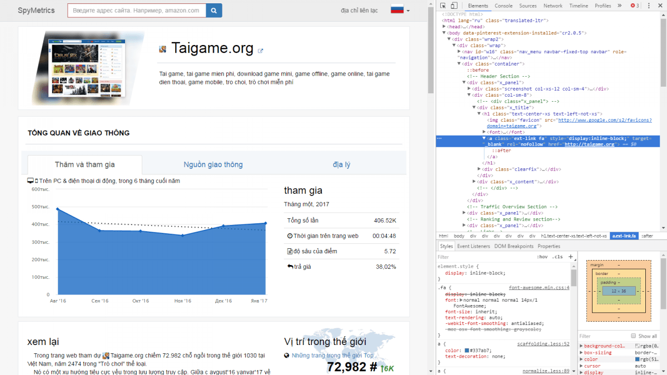Open the địa chỉ liên lạc link
This screenshot has height=375, width=667.
(359, 11)
